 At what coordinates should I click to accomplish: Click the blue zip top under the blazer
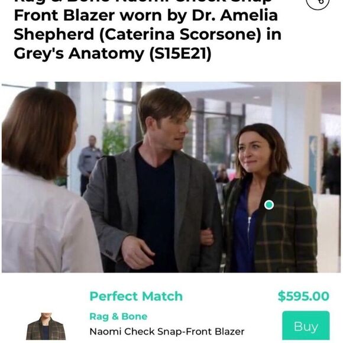[x=244, y=229]
